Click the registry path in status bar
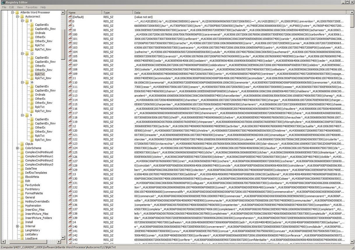The height and width of the screenshot is (250, 355). [x=58, y=247]
